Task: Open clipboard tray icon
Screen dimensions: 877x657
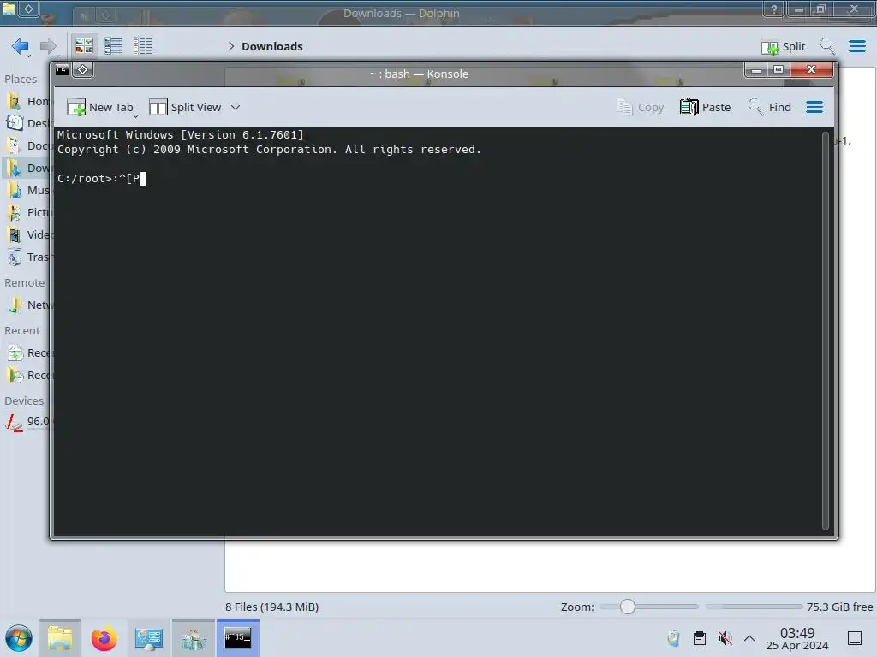Action: [699, 638]
